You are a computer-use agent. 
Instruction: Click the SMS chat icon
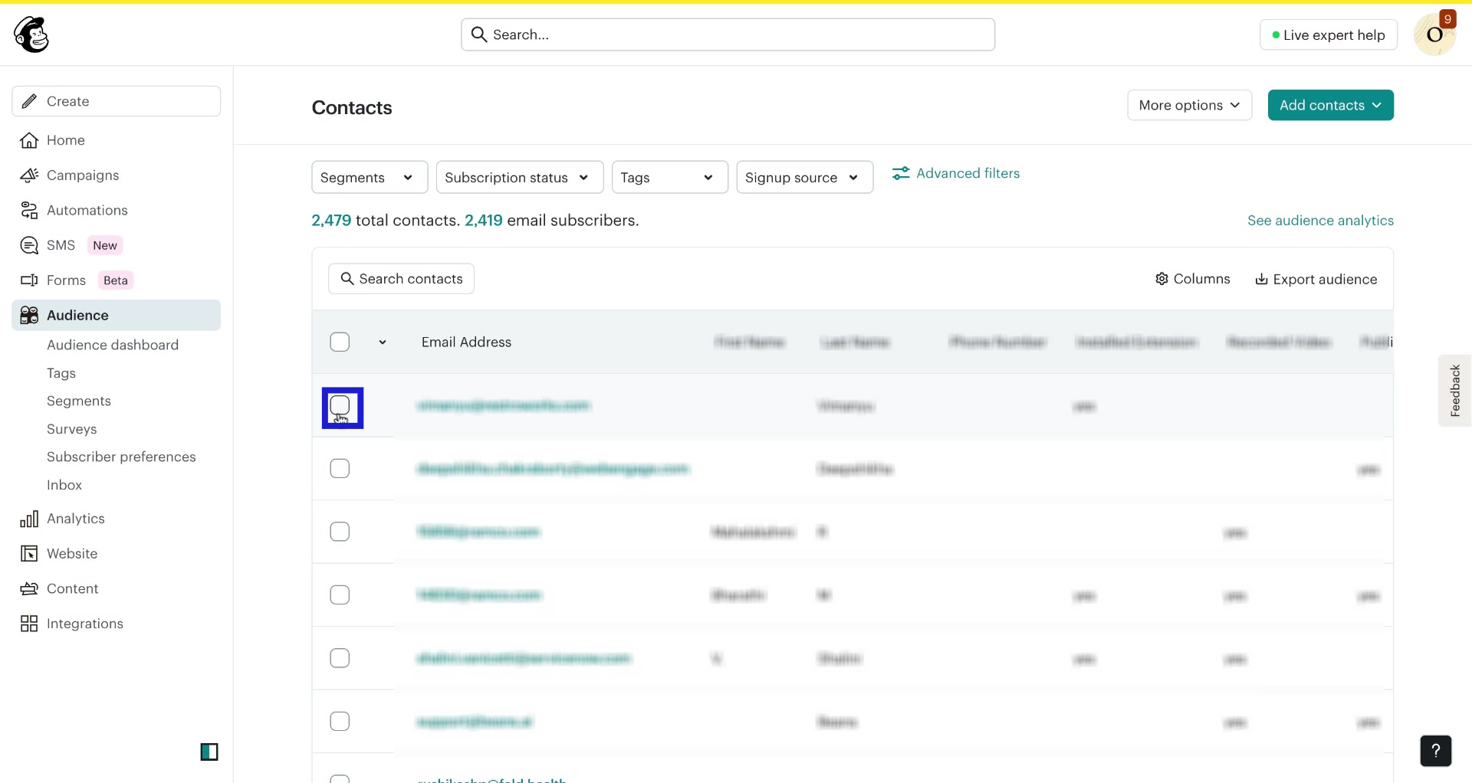(x=28, y=244)
